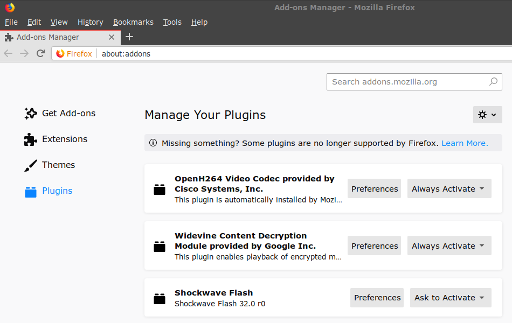This screenshot has width=512, height=323.
Task: Open a new tab with the plus button
Action: 129,37
